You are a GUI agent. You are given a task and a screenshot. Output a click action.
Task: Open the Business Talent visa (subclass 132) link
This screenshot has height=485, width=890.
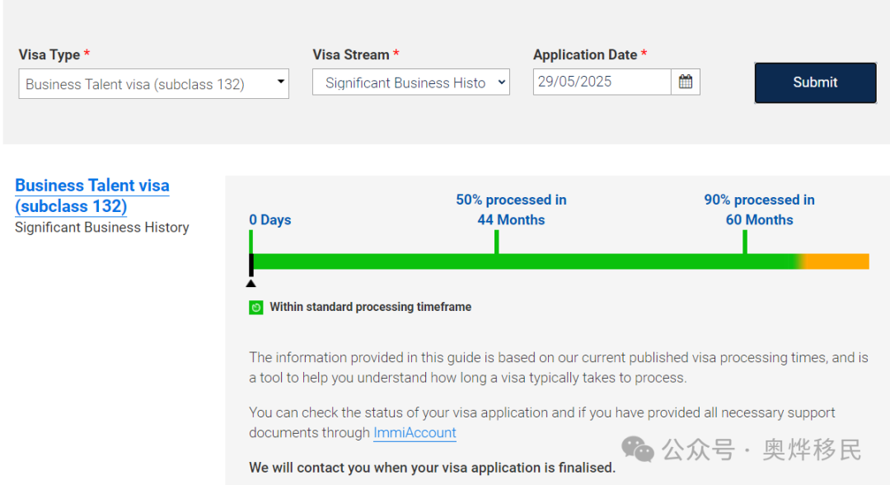click(x=91, y=195)
